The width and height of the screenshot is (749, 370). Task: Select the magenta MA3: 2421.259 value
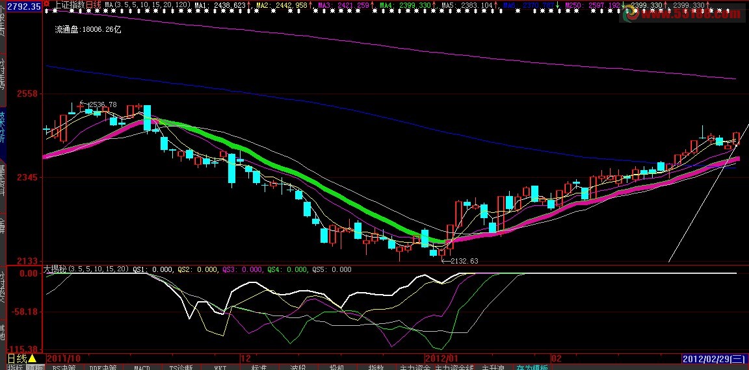(x=343, y=5)
